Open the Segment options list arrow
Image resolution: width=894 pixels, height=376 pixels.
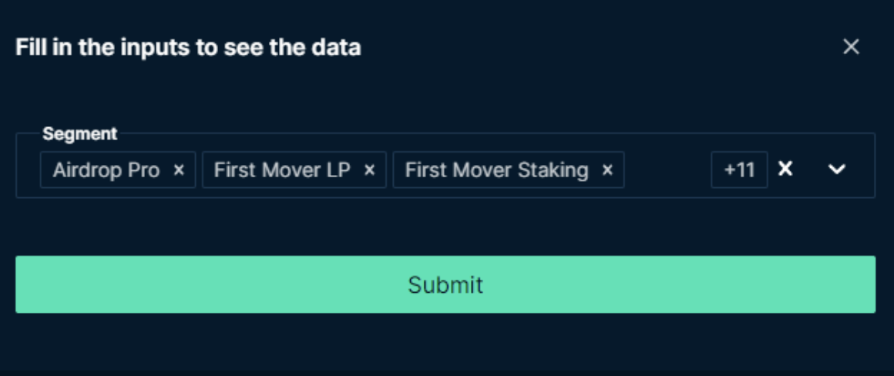click(x=836, y=170)
